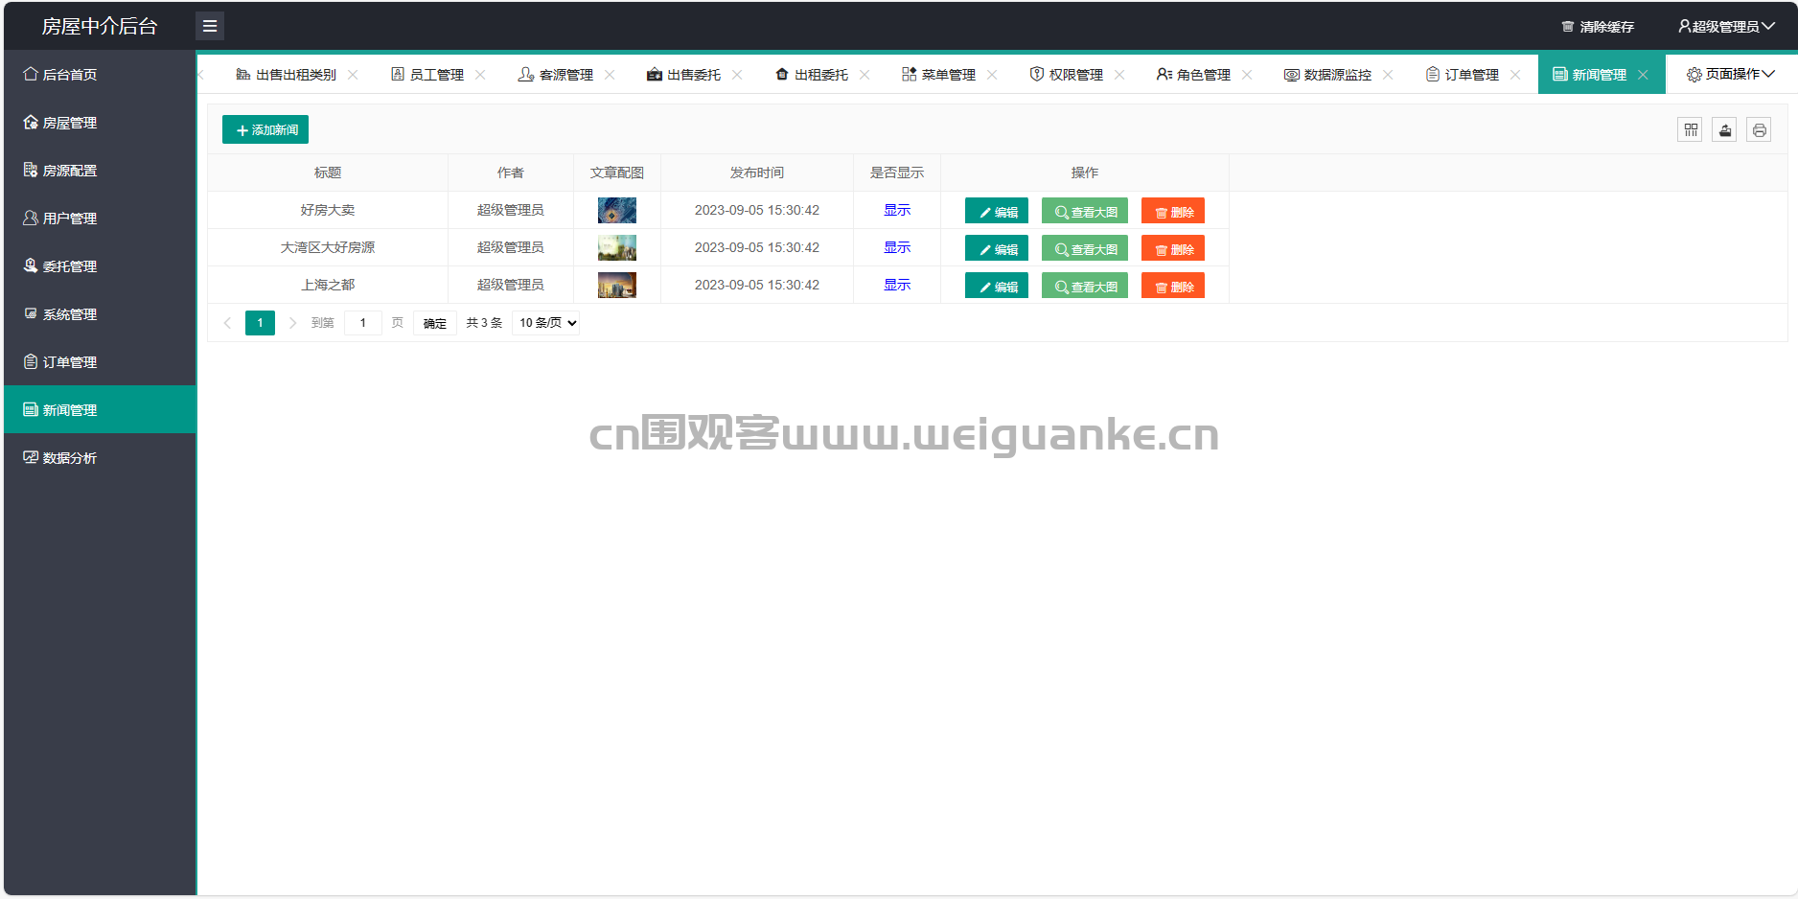The width and height of the screenshot is (1798, 899).
Task: Close the 权限管理 tab
Action: [1119, 75]
